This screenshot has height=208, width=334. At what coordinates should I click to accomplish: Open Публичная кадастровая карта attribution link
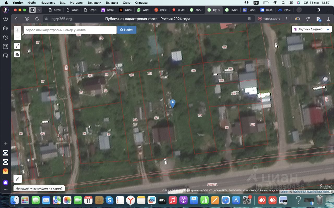point(311,192)
